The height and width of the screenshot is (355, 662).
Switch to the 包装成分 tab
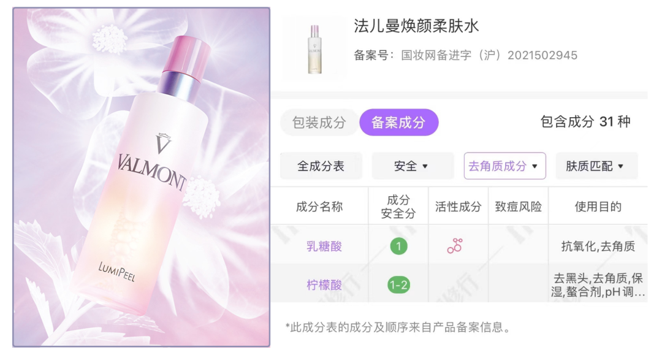pos(319,123)
